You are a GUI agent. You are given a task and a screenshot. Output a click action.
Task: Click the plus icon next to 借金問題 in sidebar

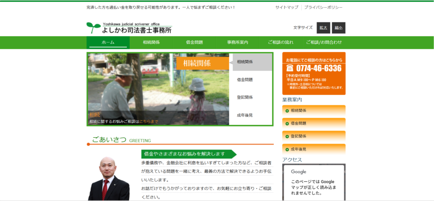(287, 124)
